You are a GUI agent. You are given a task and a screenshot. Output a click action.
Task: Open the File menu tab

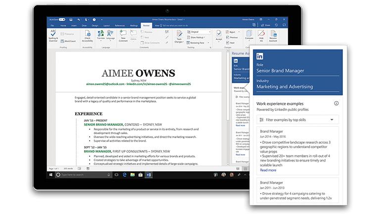52,25
